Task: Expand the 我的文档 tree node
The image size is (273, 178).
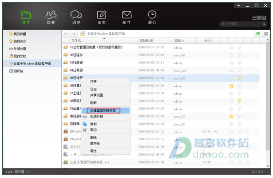Action: point(6,56)
